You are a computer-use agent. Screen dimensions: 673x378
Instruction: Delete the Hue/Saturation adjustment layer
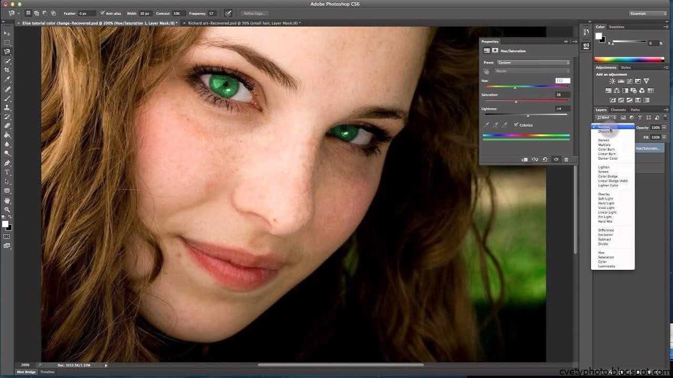pos(566,160)
